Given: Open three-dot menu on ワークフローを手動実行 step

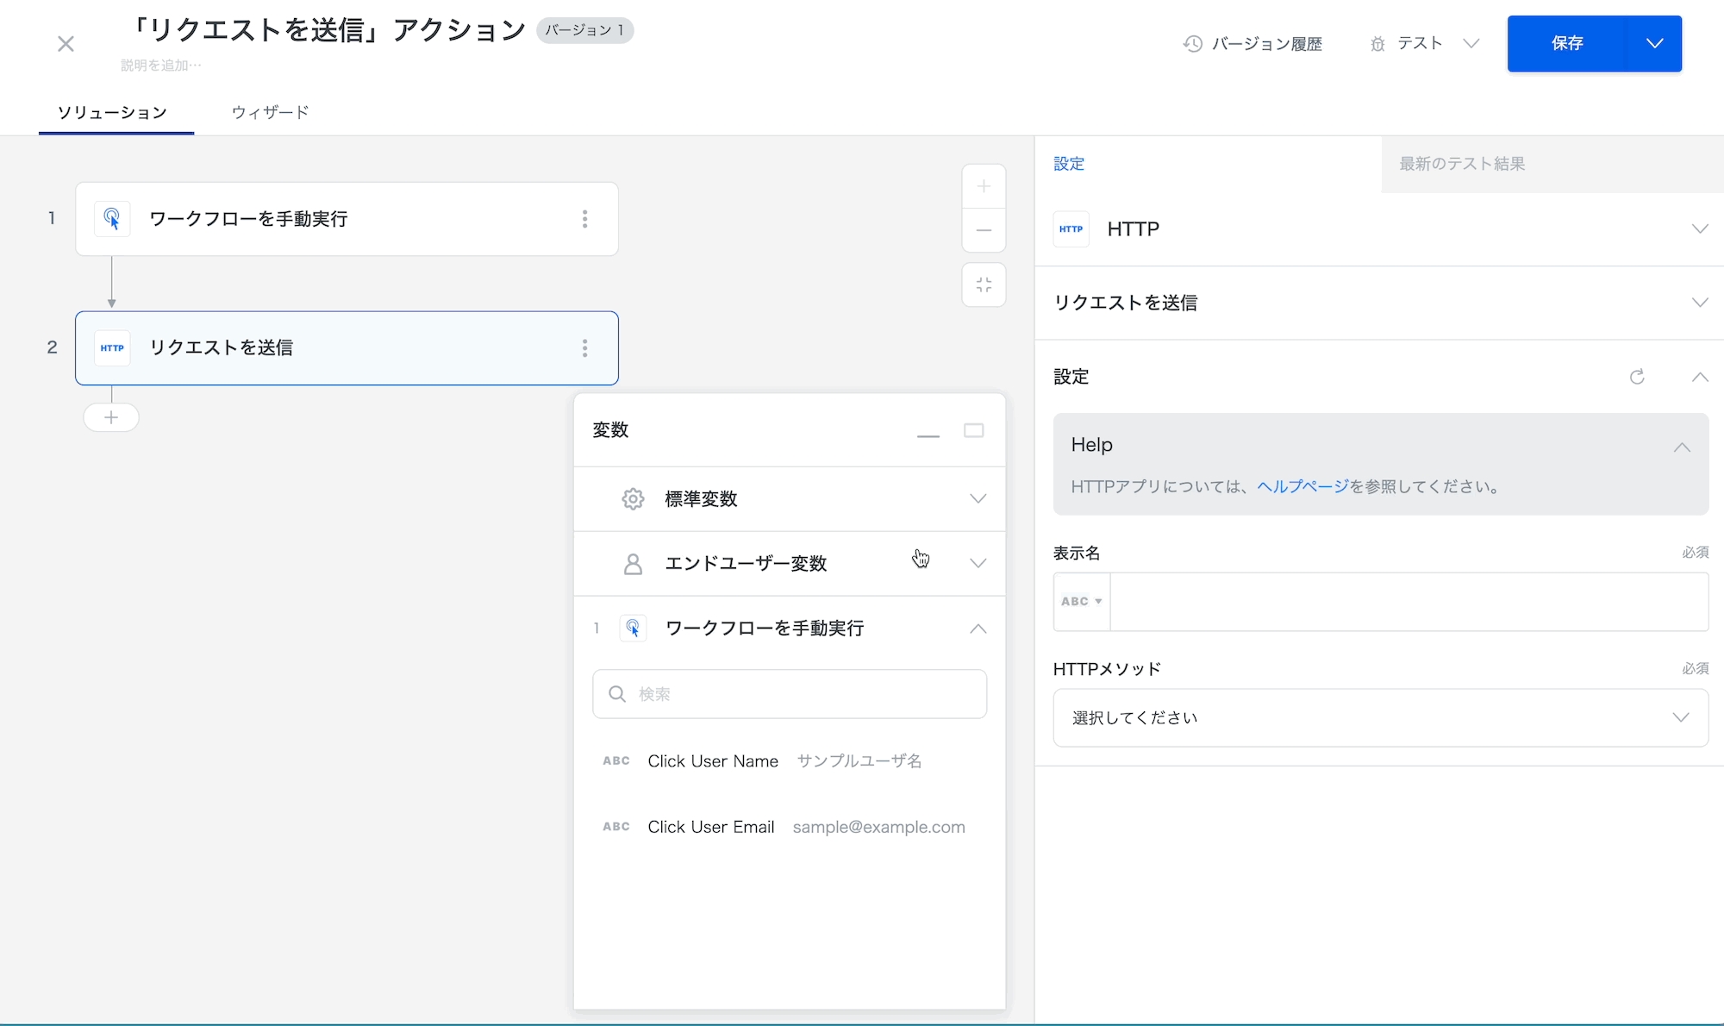Looking at the screenshot, I should (x=584, y=219).
